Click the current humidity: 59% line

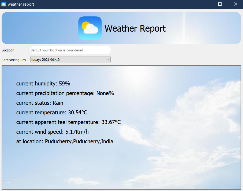43,84
